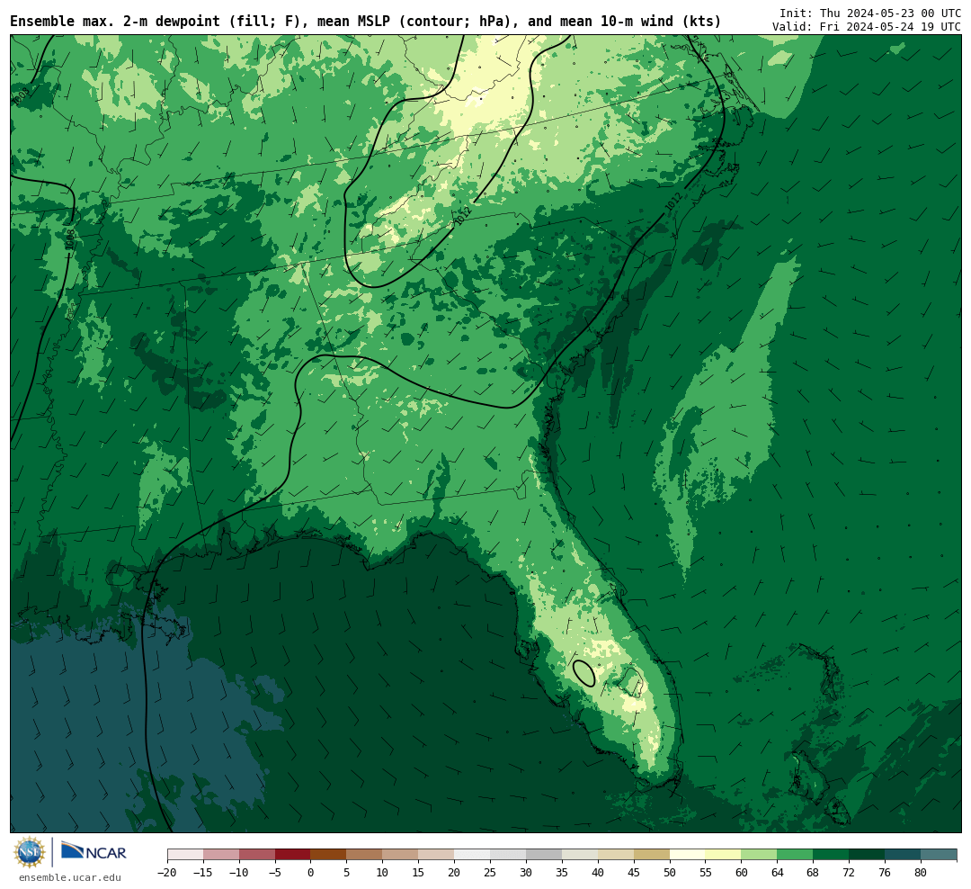971x889 pixels.
Task: Click the colorbar tick label '64'
Action: click(778, 873)
